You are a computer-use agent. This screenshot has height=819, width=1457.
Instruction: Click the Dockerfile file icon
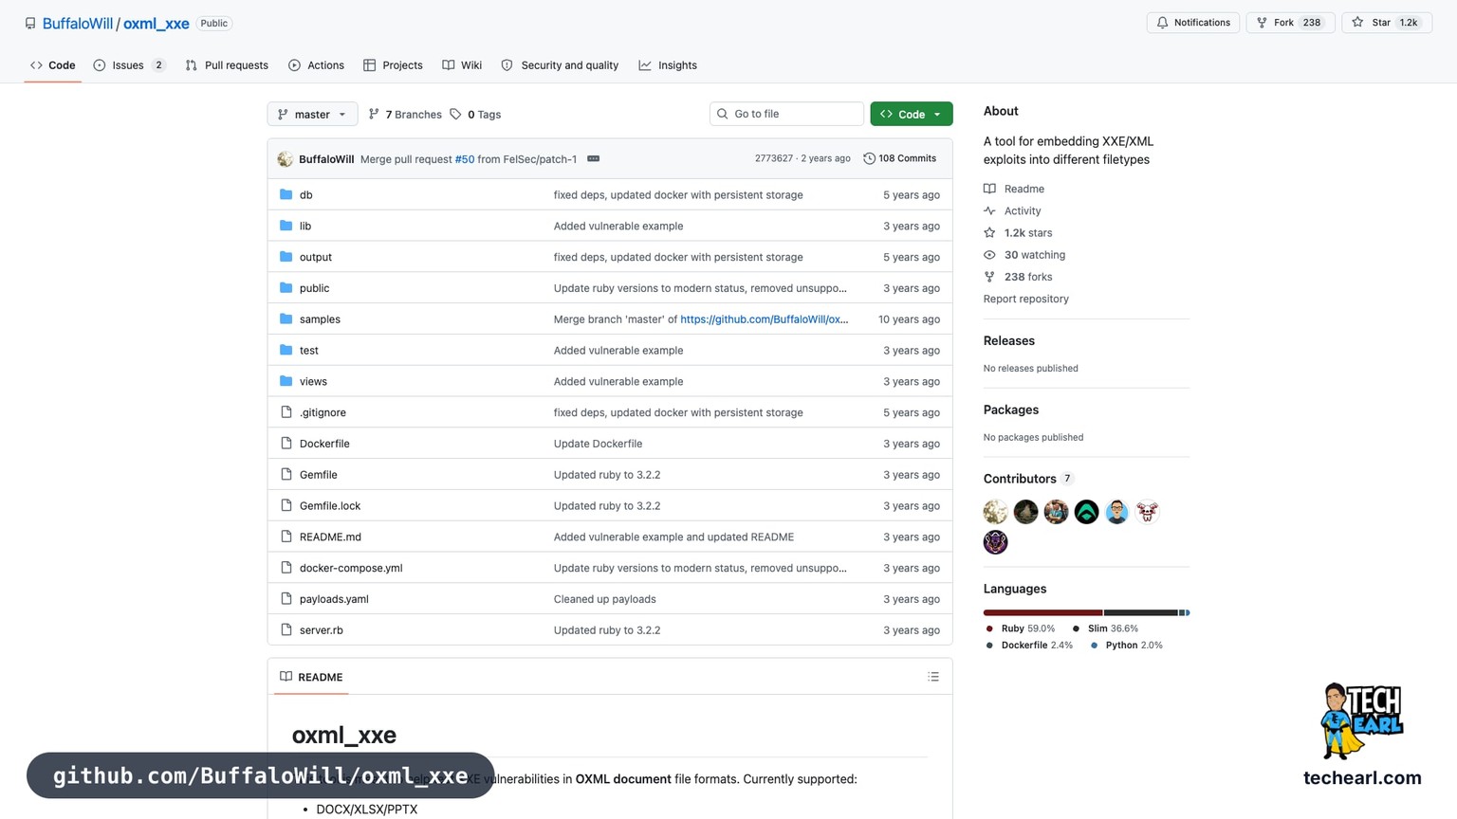click(286, 444)
